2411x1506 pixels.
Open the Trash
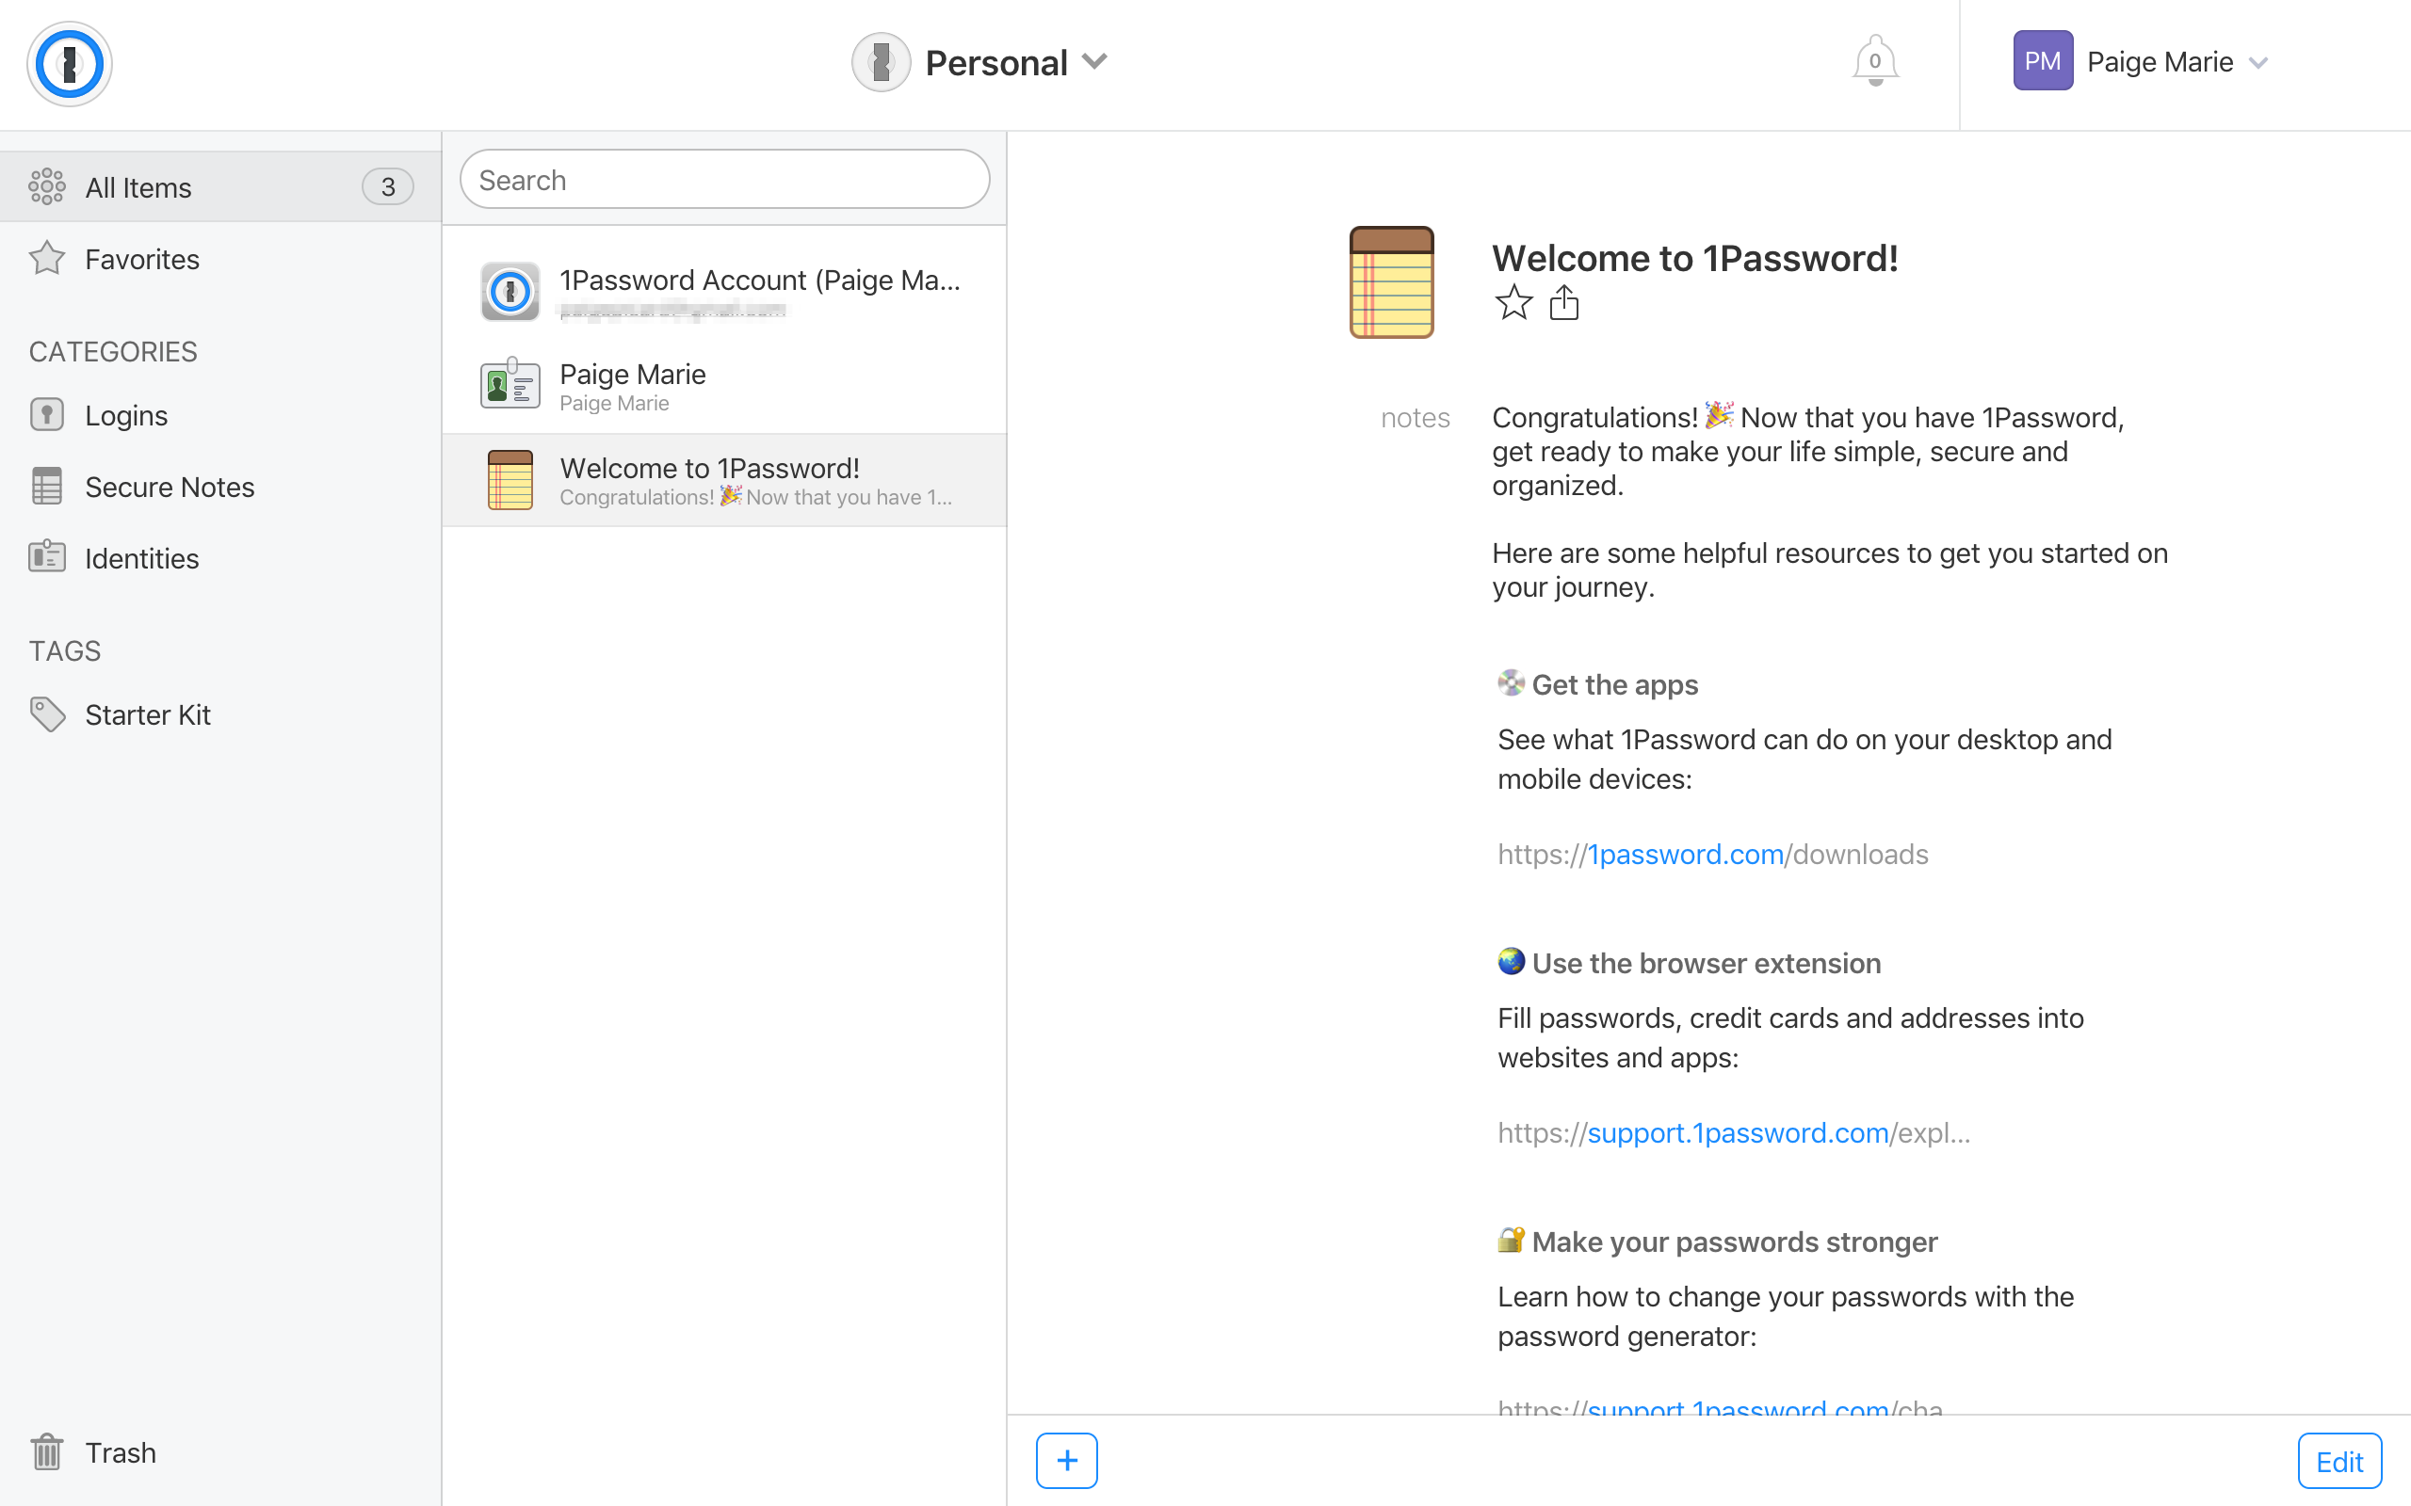220,1452
